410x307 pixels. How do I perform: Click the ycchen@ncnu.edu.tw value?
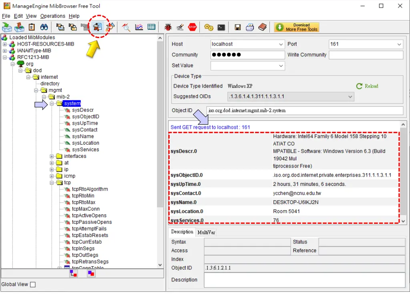click(297, 193)
